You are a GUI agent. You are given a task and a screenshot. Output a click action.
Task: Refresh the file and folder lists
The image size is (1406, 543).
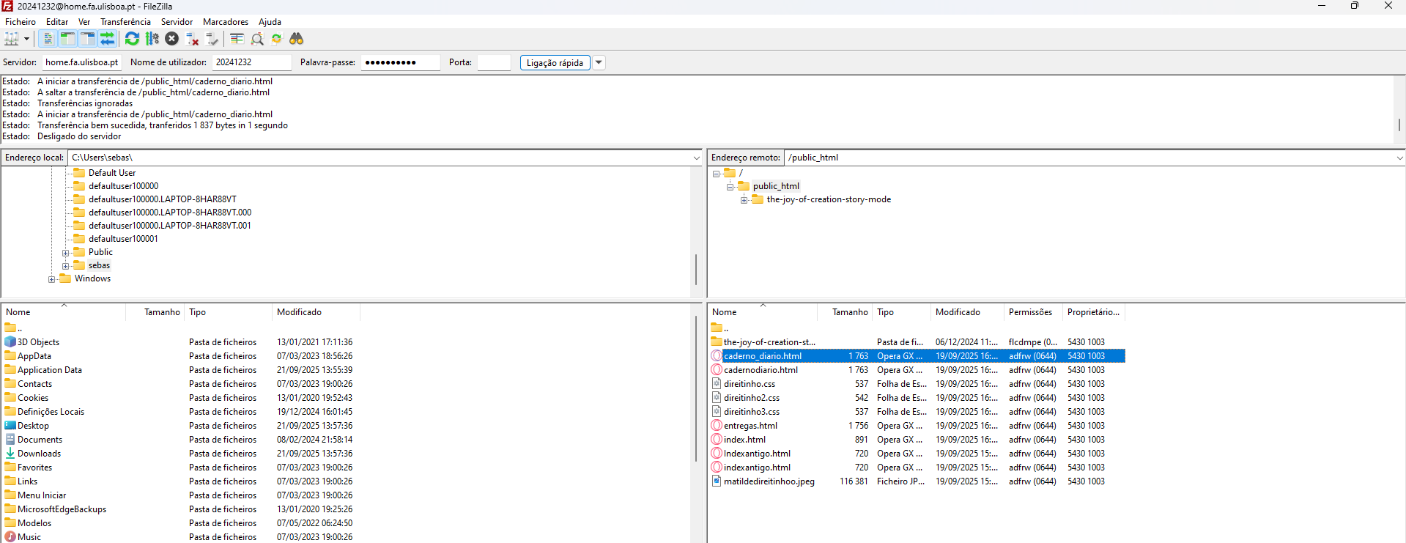pyautogui.click(x=132, y=39)
